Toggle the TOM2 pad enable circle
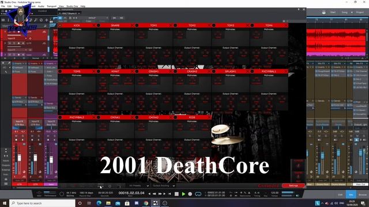Screen dimensions: 369x207 [x=175, y=25]
